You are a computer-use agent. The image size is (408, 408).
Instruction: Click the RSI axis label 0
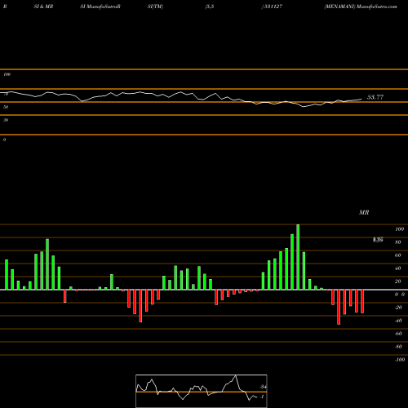(x=4, y=140)
